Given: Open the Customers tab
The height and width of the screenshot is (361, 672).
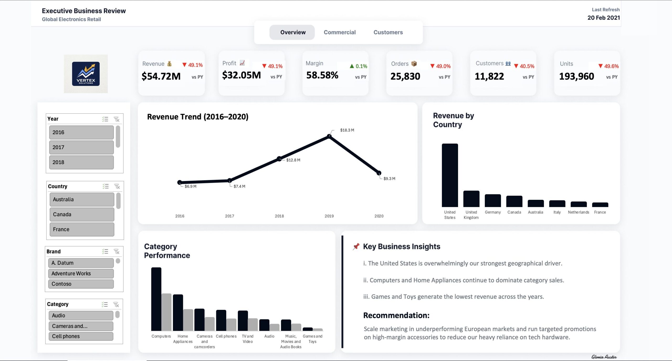Looking at the screenshot, I should 388,32.
